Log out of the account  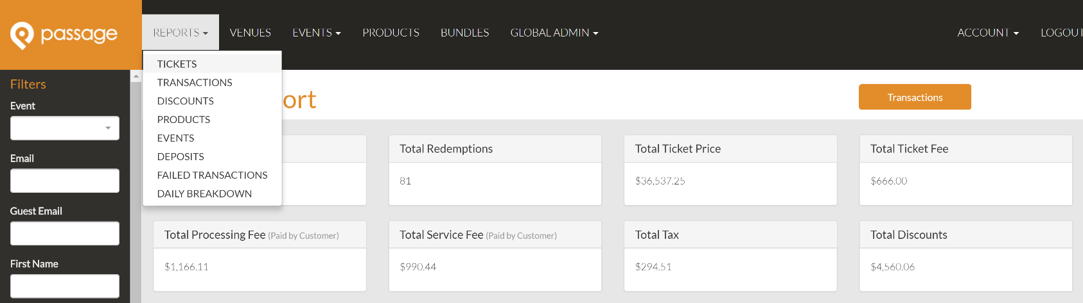coord(1062,33)
